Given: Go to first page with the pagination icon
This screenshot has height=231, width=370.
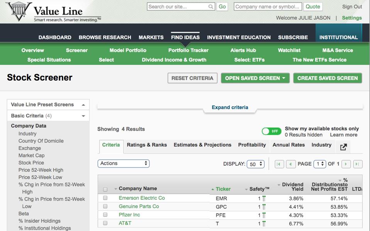Looking at the screenshot, I should click(x=279, y=164).
